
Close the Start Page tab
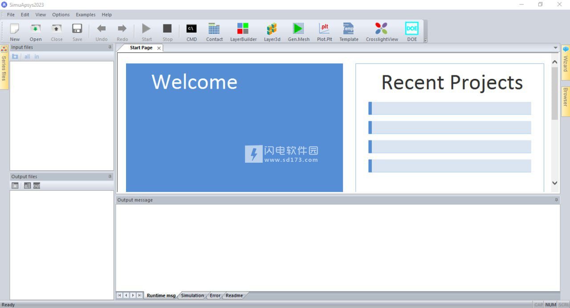159,48
